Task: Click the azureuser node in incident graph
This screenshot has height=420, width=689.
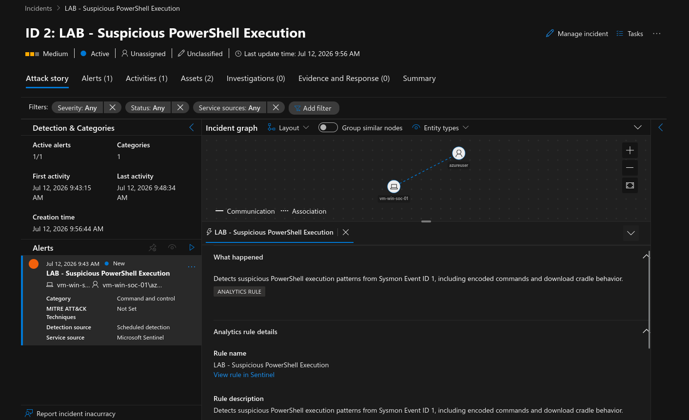Action: [x=458, y=153]
